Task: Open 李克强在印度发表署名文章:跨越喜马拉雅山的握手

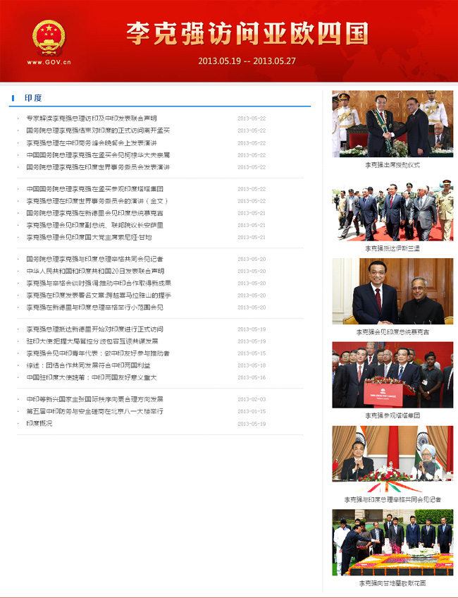Action: (99, 295)
